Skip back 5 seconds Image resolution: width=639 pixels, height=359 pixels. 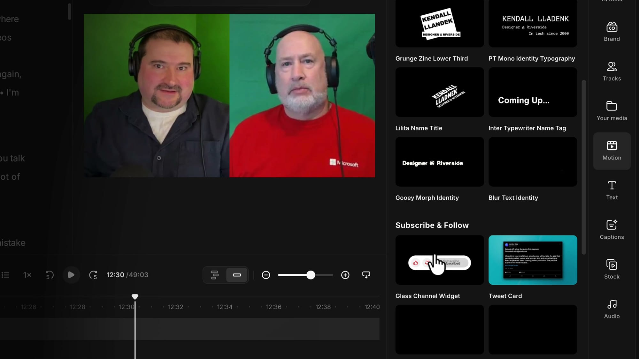pos(50,275)
